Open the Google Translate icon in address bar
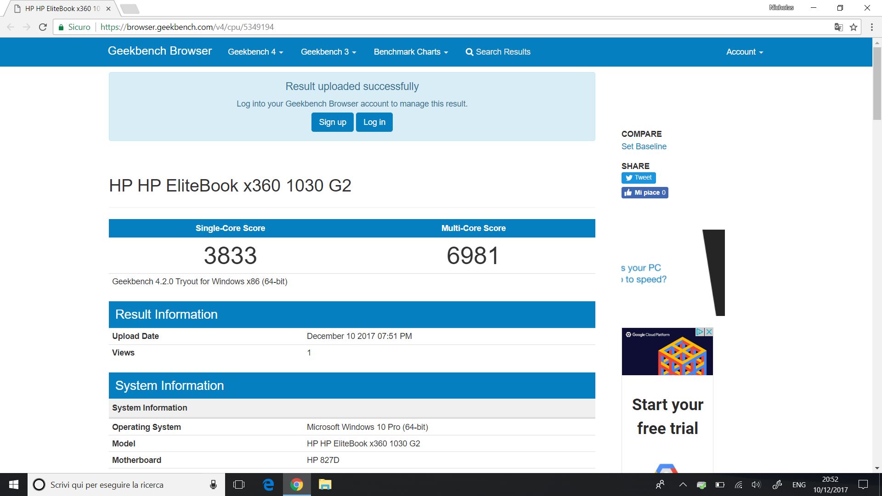The image size is (882, 496). (x=838, y=27)
